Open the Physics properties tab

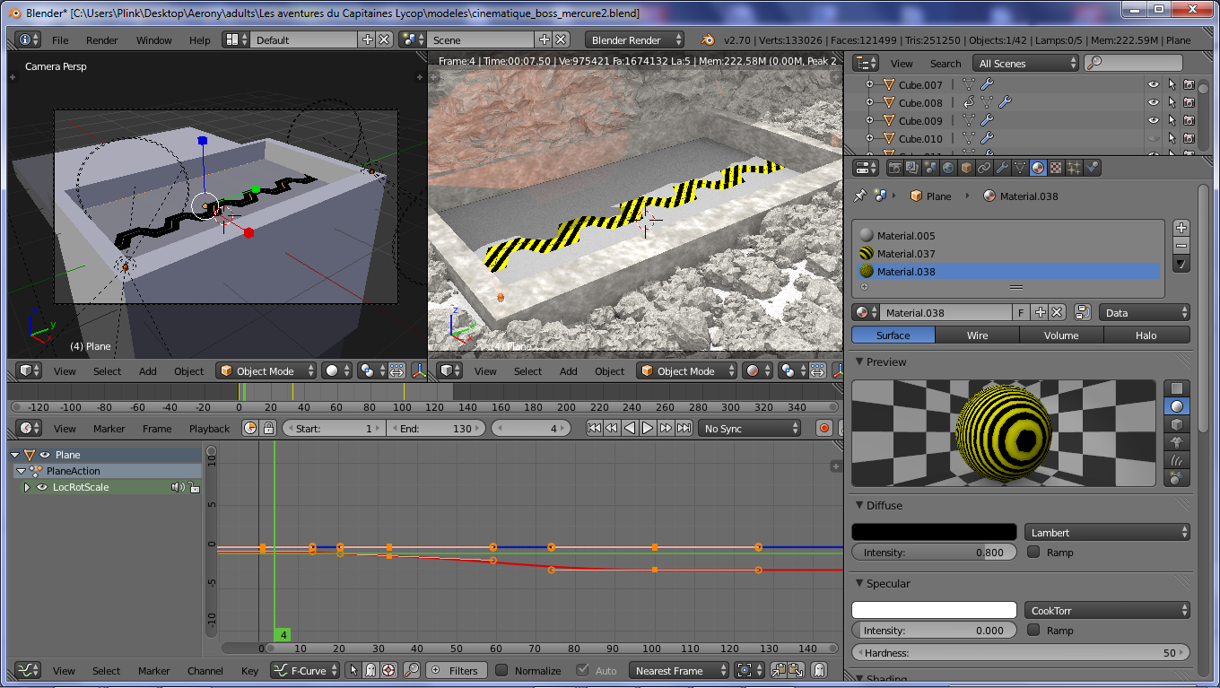tap(1092, 167)
